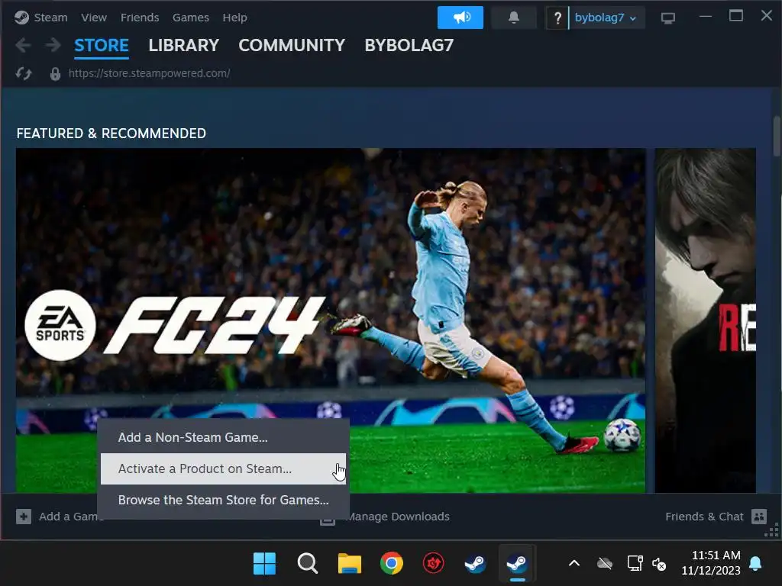Go back with the left arrow
Image resolution: width=782 pixels, height=586 pixels.
pos(23,45)
